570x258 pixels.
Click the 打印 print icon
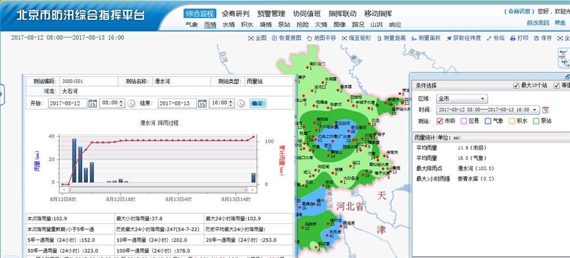point(515,38)
